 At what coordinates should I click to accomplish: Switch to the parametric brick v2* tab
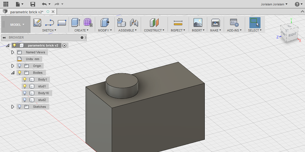(27, 12)
